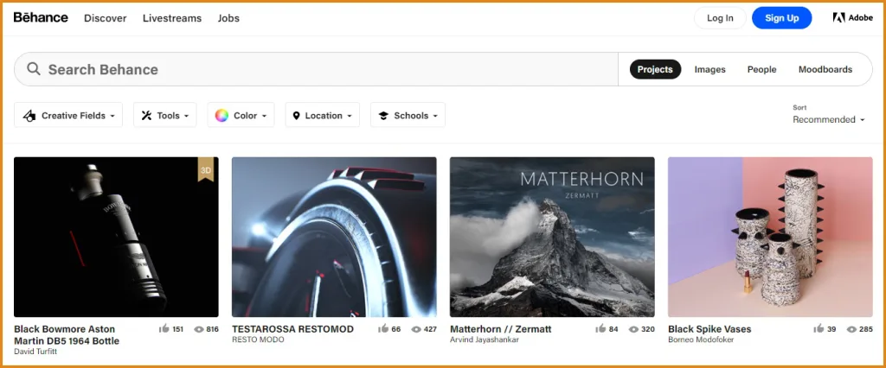The height and width of the screenshot is (368, 886).
Task: Click views eye icon for Black Bowmore project
Action: point(199,329)
